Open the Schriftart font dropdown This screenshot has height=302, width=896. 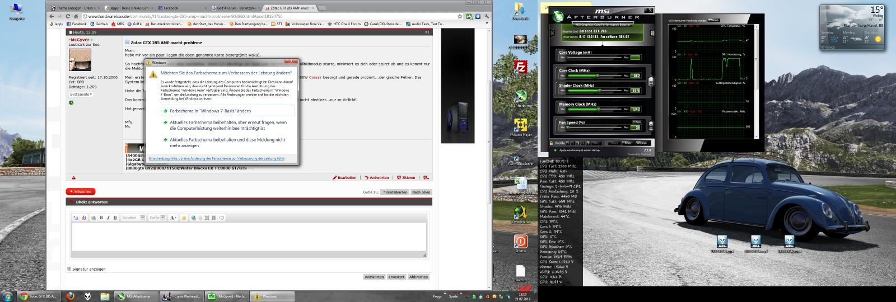tap(133, 218)
